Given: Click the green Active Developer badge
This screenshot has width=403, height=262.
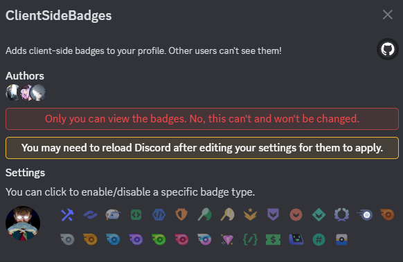Looking at the screenshot, I should pos(136,215).
